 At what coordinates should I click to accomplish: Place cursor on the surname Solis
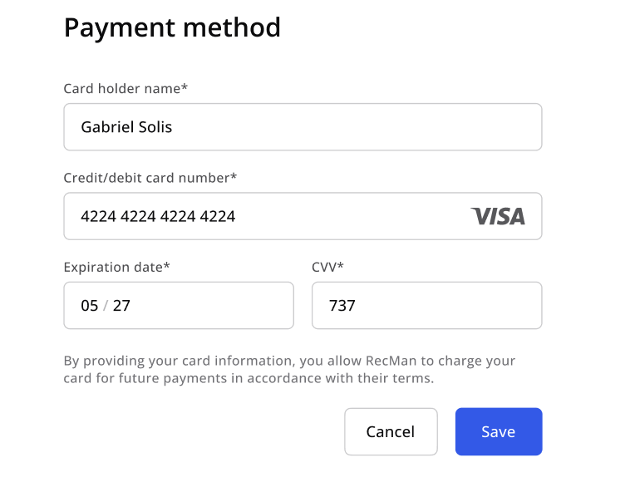(x=155, y=127)
